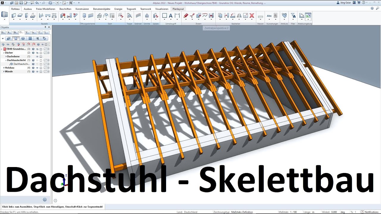The image size is (381, 214).
Task: Select the Wall tool in Bauteile group
Action: coord(13,15)
